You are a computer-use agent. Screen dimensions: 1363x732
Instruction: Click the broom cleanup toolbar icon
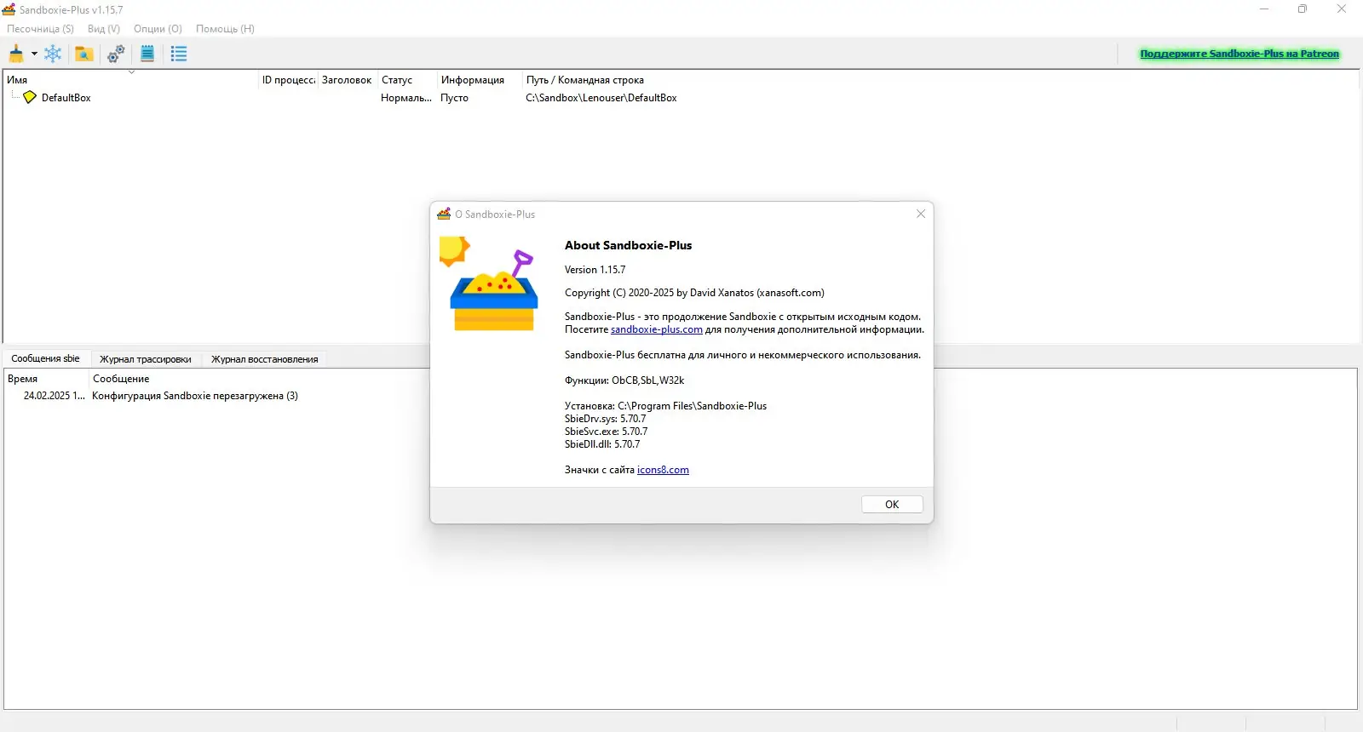pos(16,54)
